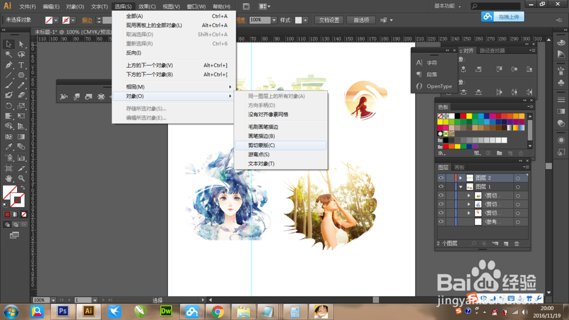Switch to the 画板 tab
This screenshot has width=569, height=320.
point(459,167)
